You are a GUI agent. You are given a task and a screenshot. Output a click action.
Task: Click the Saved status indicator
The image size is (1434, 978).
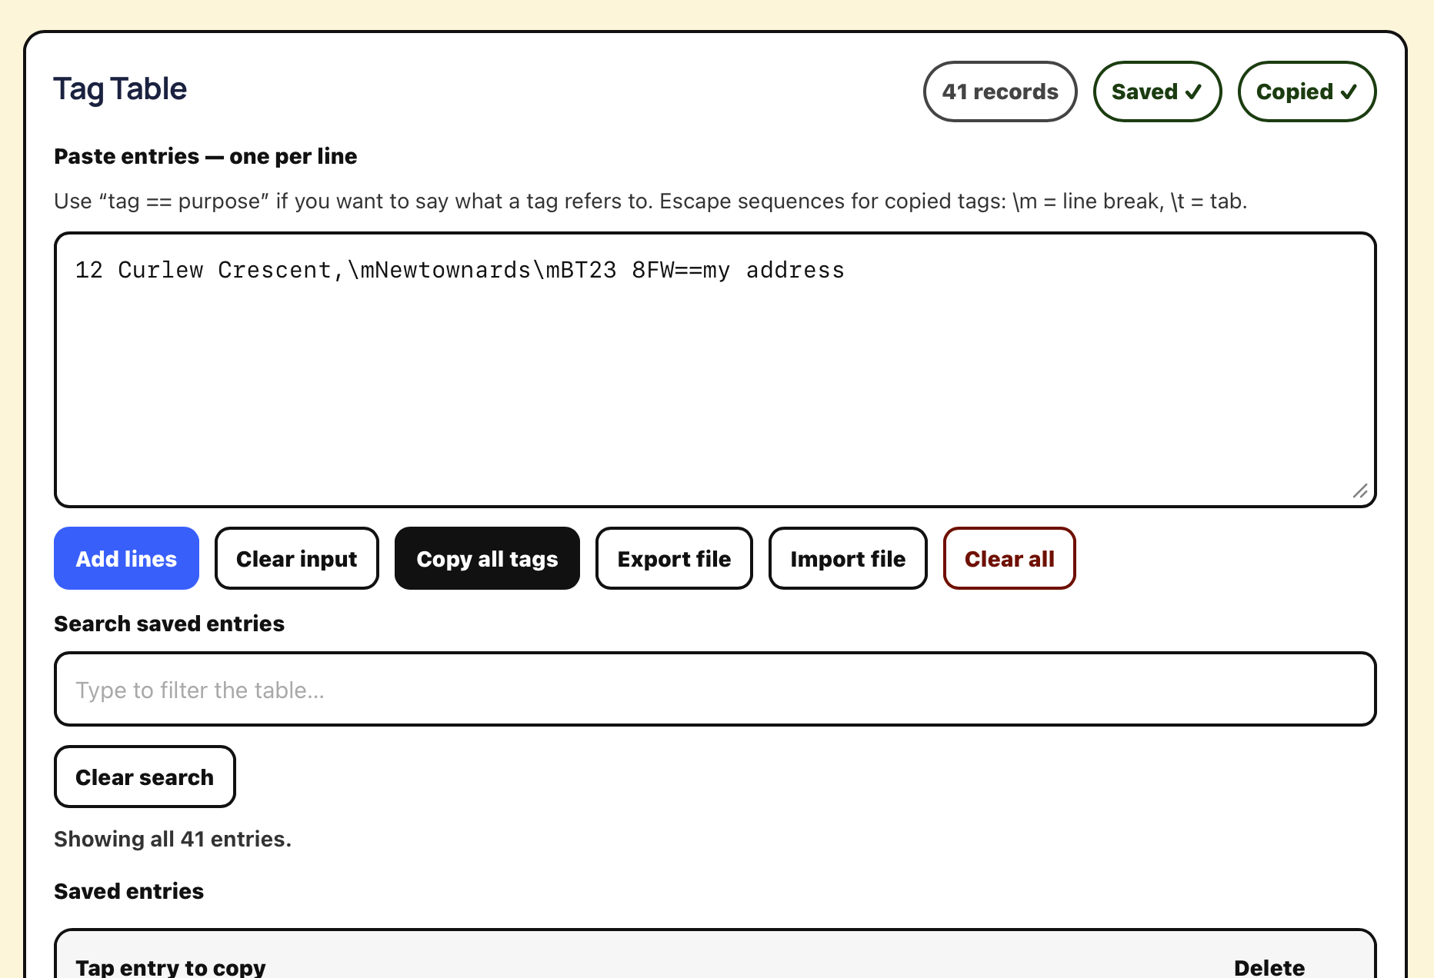(x=1157, y=91)
